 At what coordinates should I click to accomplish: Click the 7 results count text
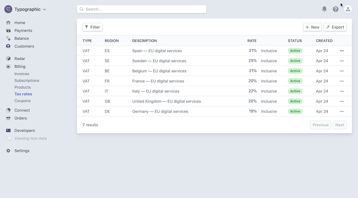90,125
